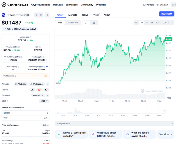Expand the Total supply details arrow
Viewport: 176px width, 144px height.
point(47,60)
